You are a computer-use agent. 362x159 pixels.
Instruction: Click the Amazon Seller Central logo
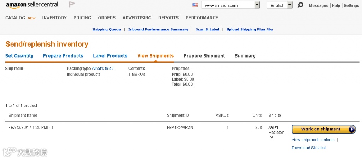click(32, 5)
